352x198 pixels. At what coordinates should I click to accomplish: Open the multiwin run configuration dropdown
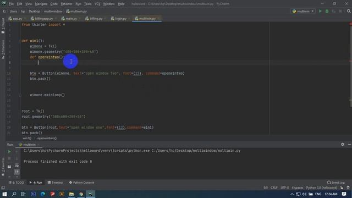click(303, 11)
